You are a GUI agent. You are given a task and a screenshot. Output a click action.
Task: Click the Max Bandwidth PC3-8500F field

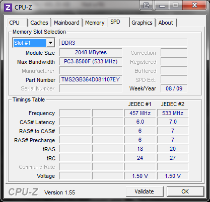coord(91,61)
